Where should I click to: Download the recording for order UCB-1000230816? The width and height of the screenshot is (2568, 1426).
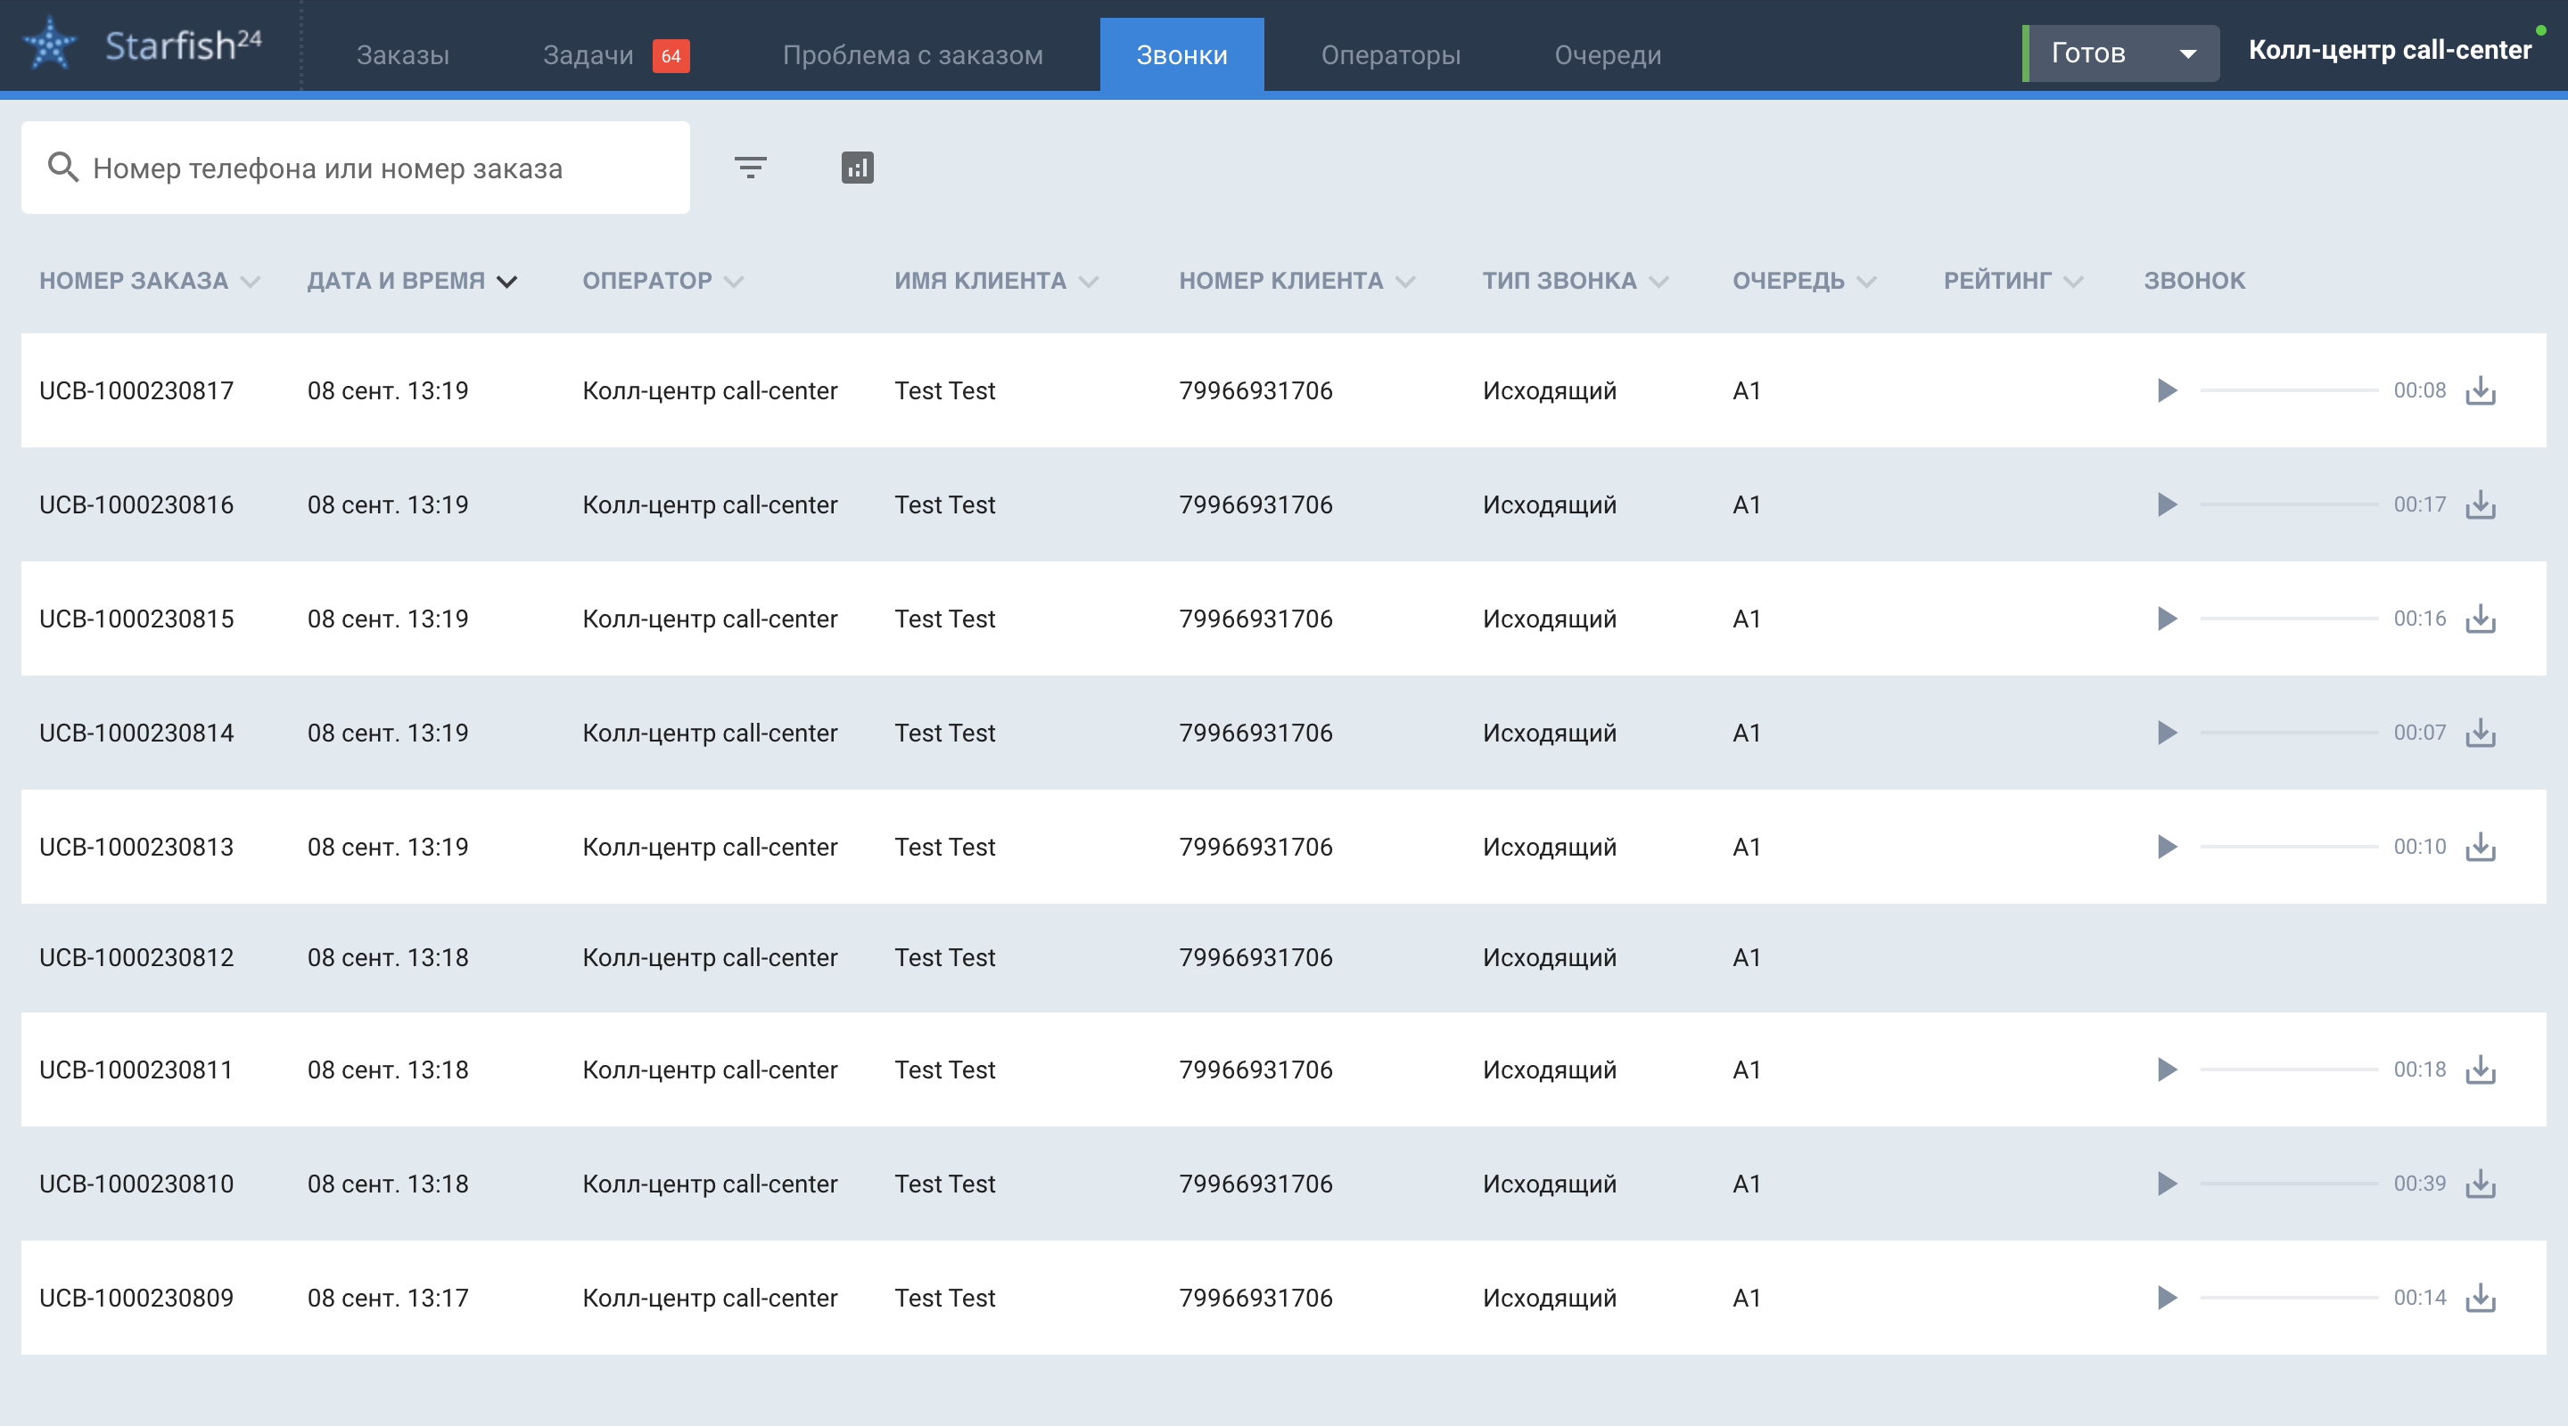point(2481,505)
